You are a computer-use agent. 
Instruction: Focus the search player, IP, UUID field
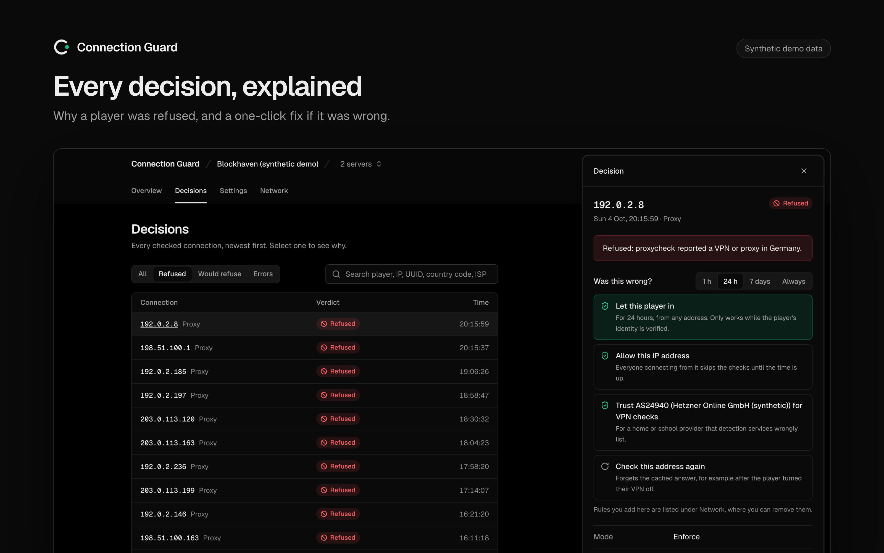[412, 274]
